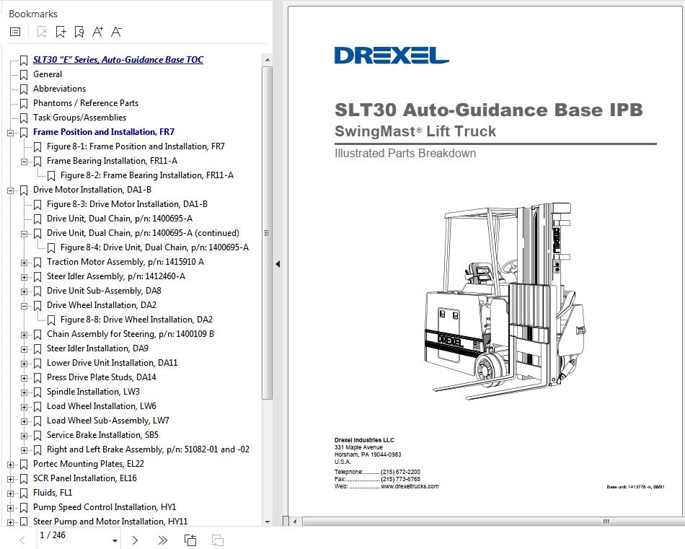Click the add new bookmark icon
The image size is (685, 549).
[x=61, y=32]
